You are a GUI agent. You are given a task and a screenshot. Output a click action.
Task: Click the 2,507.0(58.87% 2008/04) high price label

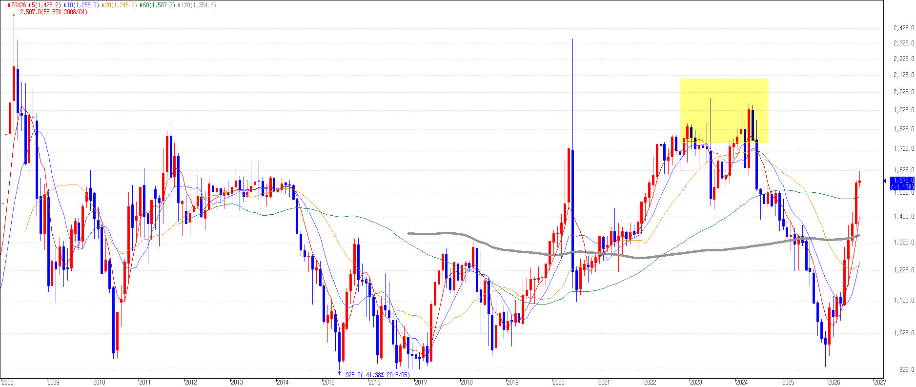tap(54, 12)
